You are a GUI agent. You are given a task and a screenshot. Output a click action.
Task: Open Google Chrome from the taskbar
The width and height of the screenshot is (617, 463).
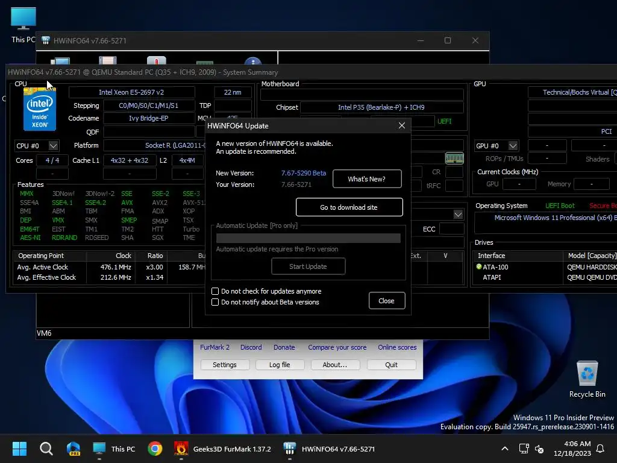click(155, 449)
